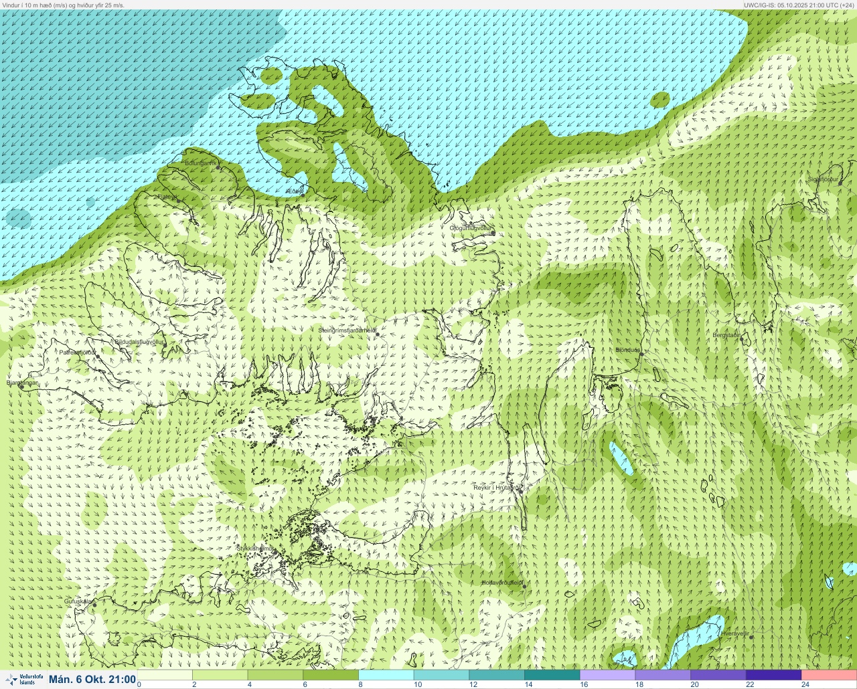Click the Bíldudalsflugvöllur place label
This screenshot has width=857, height=689.
click(x=139, y=341)
